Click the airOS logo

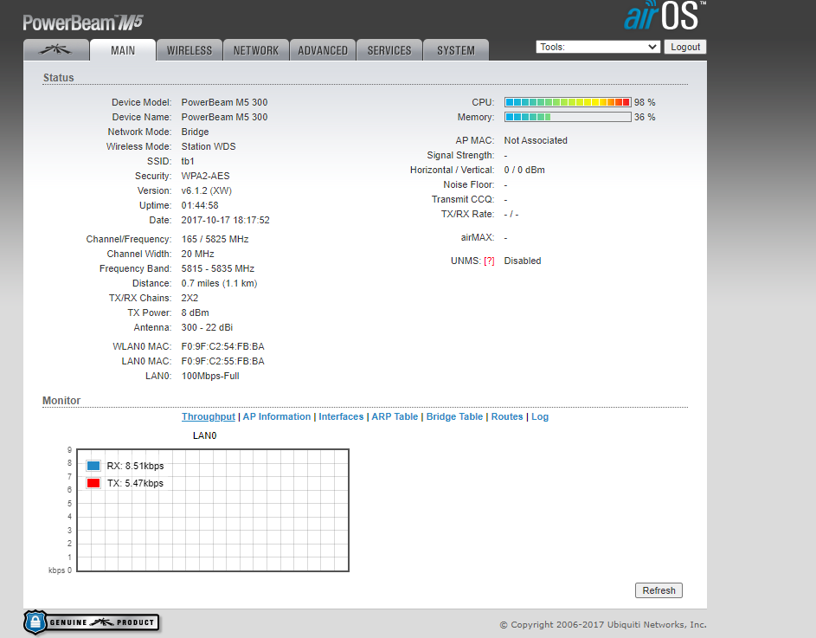(665, 16)
